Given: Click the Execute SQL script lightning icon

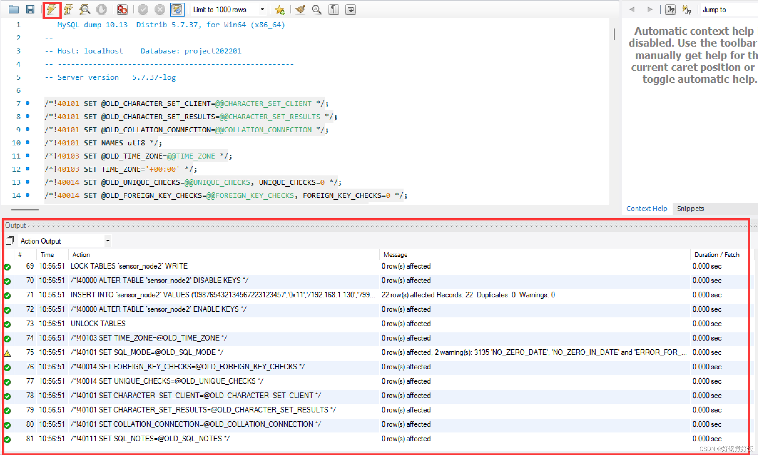Looking at the screenshot, I should (x=52, y=10).
